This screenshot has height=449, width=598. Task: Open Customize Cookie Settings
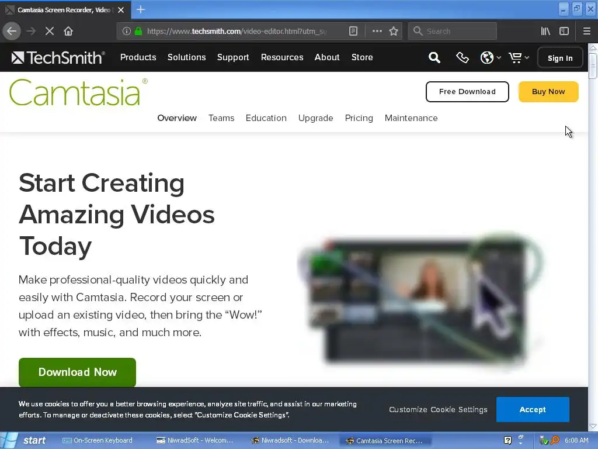438,409
